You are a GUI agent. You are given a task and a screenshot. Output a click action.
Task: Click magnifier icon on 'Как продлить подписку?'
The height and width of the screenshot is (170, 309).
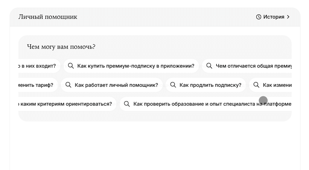(173, 85)
